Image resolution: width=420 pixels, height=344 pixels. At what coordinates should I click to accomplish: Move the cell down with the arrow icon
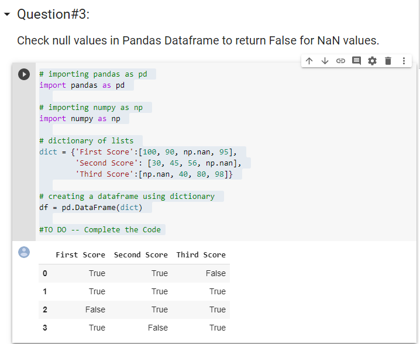325,61
